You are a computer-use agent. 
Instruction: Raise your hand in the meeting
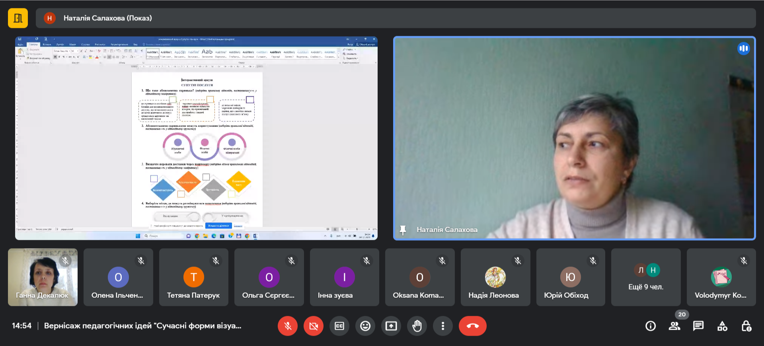[x=417, y=326]
